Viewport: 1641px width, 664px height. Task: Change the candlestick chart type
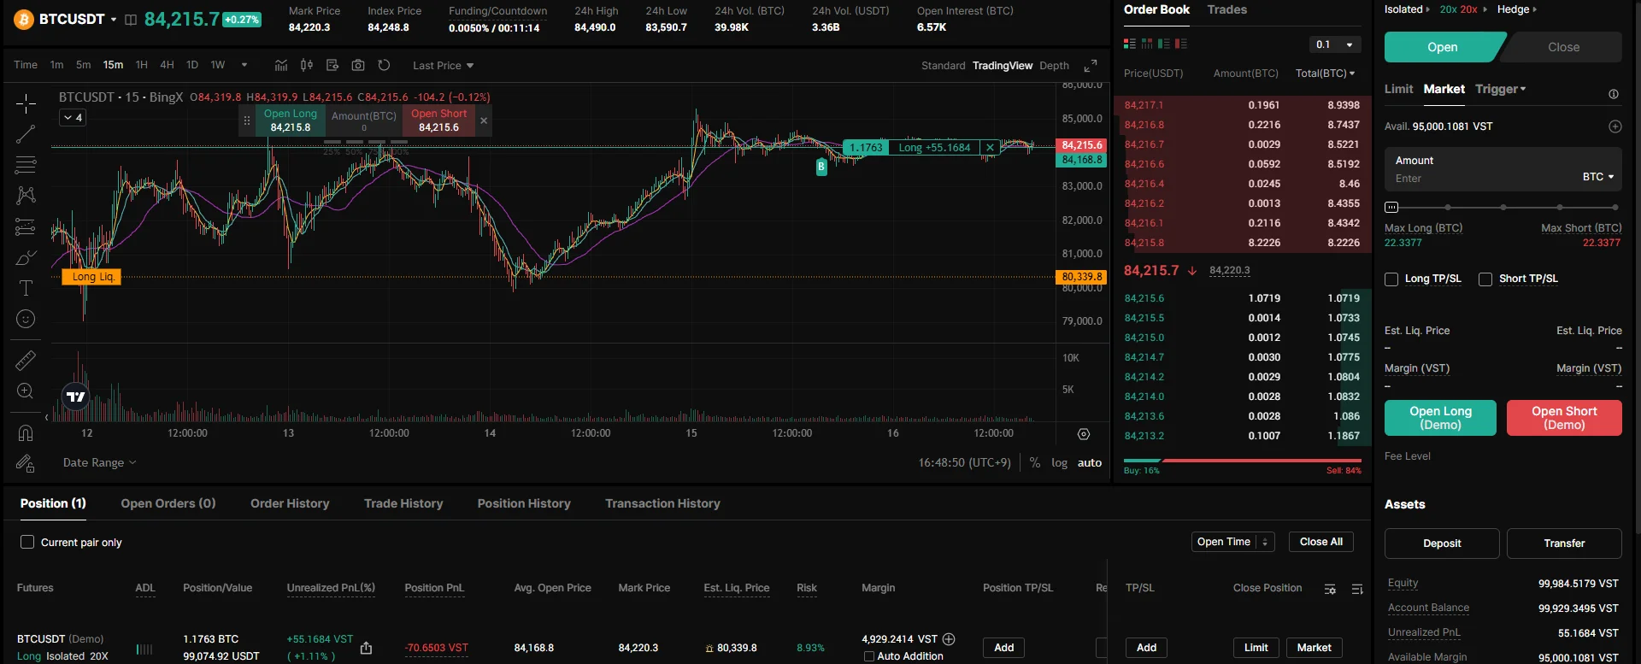click(x=307, y=65)
